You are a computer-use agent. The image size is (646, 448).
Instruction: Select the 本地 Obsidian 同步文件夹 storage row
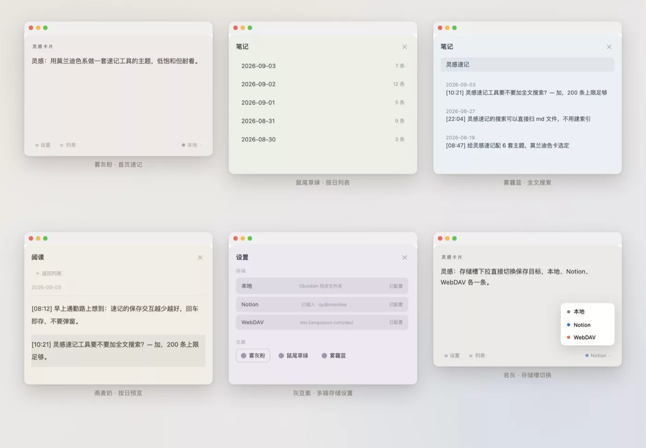322,286
